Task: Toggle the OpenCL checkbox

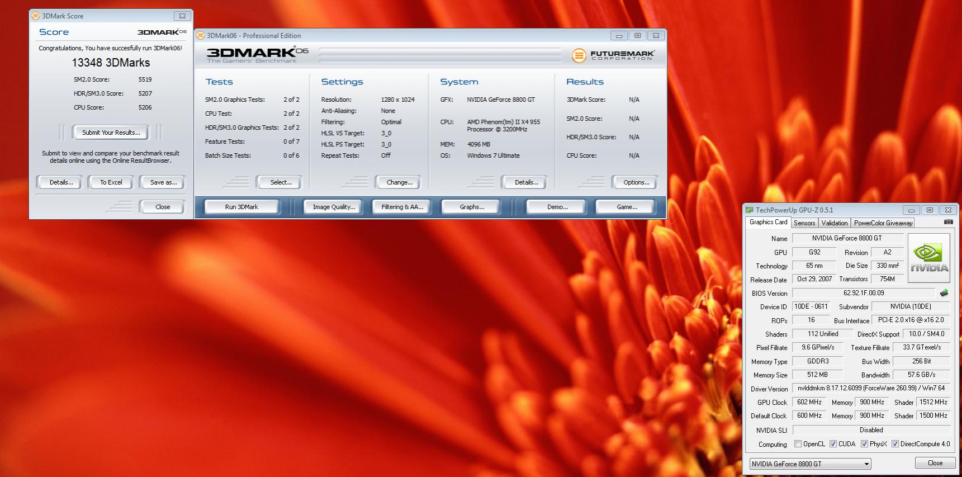Action: (798, 444)
